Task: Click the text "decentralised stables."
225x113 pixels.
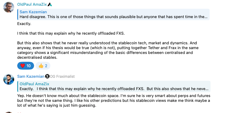Action: [37, 57]
